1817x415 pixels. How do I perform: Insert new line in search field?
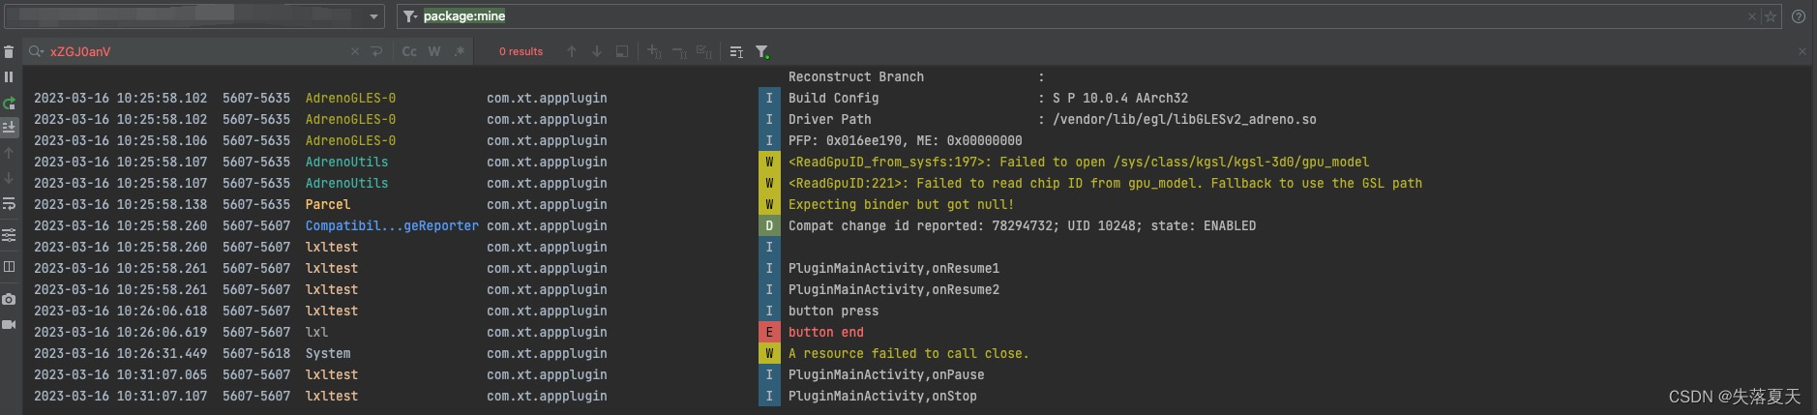point(376,51)
